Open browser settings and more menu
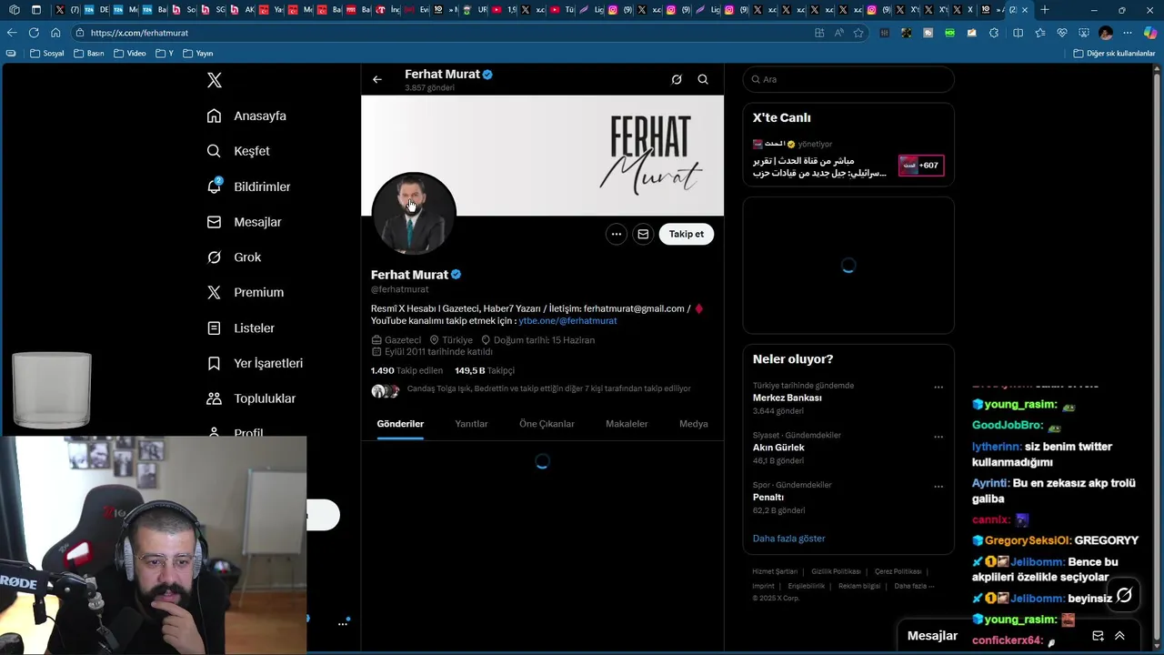This screenshot has width=1164, height=655. pyautogui.click(x=1128, y=33)
